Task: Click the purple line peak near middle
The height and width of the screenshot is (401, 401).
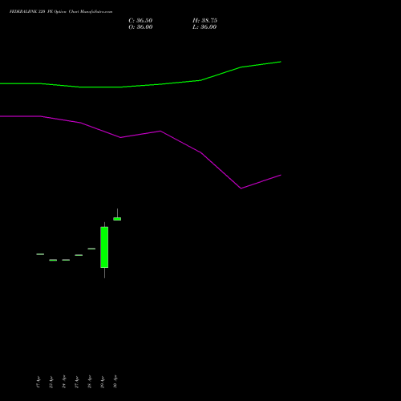Action: 160,131
